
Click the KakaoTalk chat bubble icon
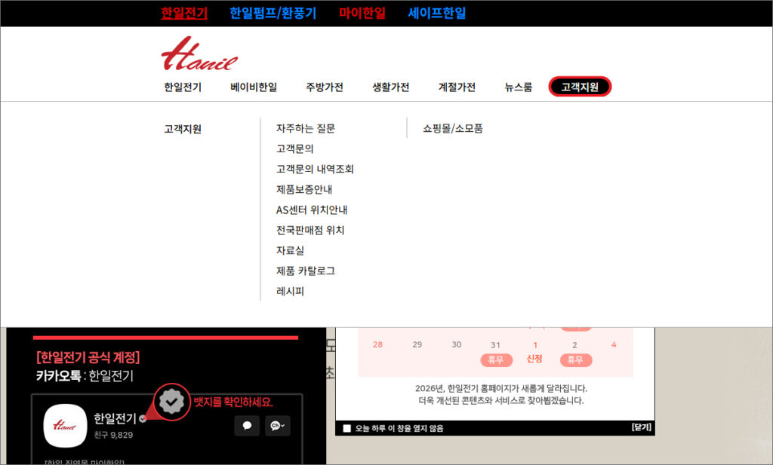tap(247, 426)
